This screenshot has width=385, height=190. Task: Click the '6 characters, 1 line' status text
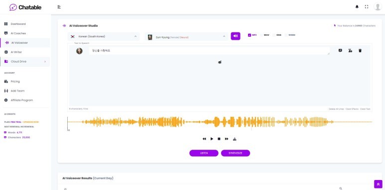[79, 108]
